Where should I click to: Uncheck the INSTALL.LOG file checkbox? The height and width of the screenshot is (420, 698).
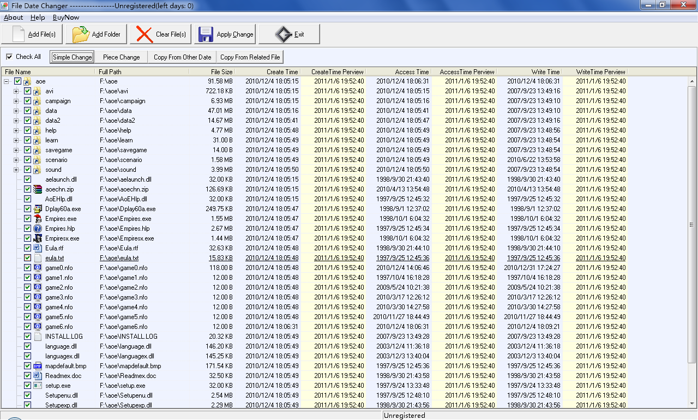[x=27, y=337]
